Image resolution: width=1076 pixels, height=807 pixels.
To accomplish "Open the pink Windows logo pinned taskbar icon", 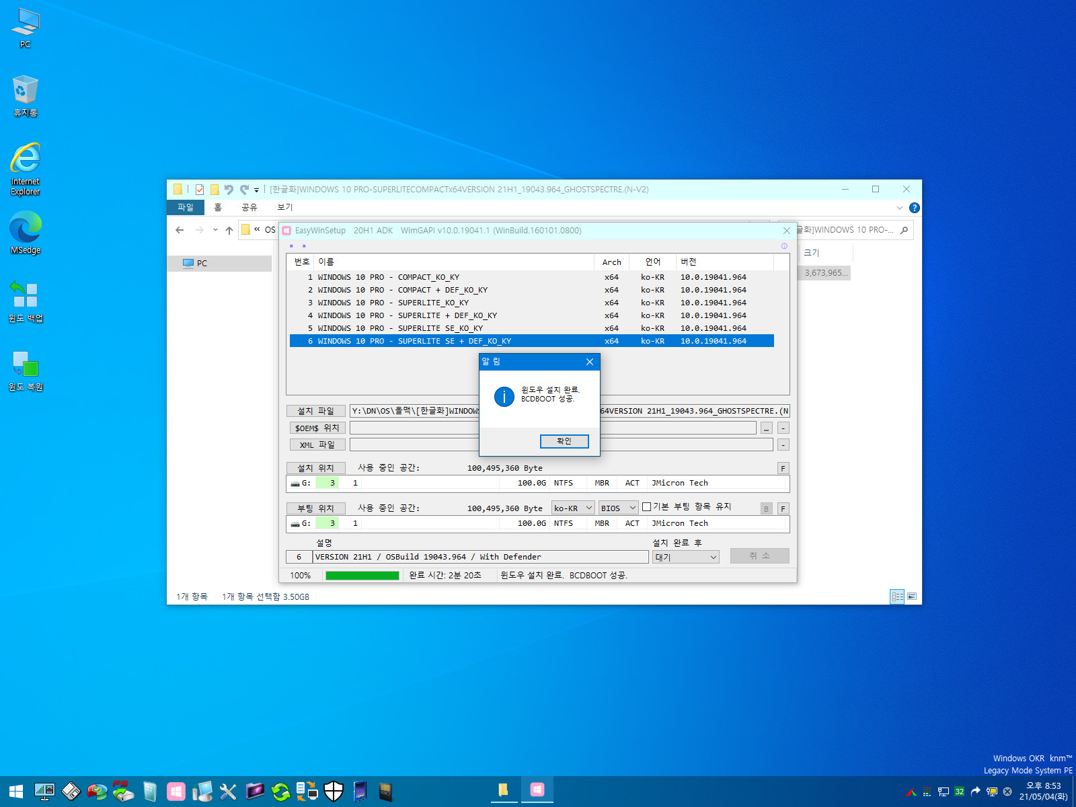I will tap(176, 792).
